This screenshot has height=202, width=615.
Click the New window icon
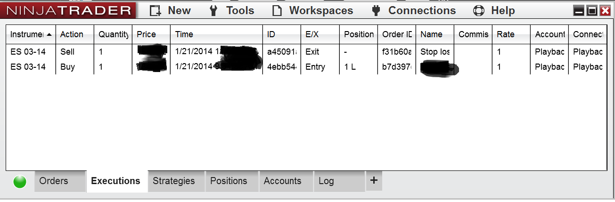point(155,10)
